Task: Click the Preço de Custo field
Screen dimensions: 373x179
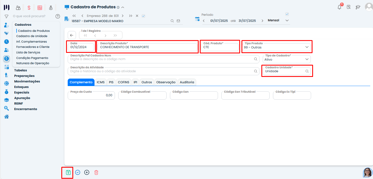Action: (91, 95)
